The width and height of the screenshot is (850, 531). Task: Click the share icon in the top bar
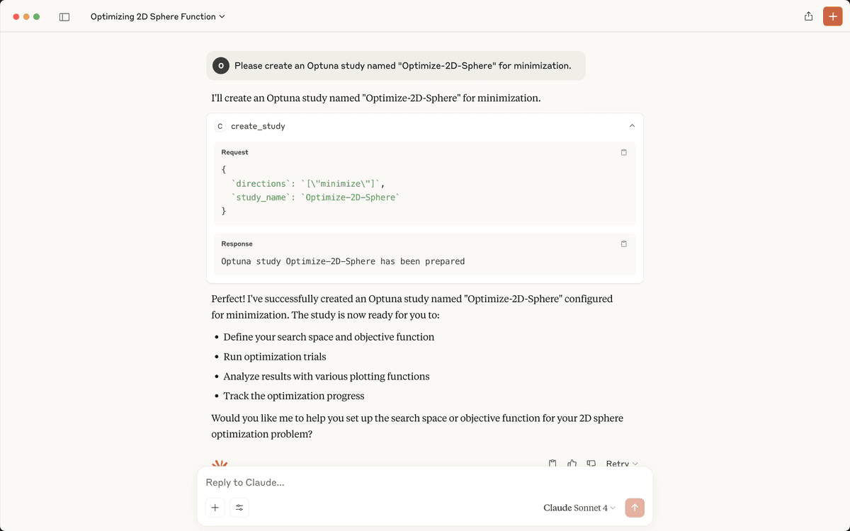pyautogui.click(x=808, y=16)
